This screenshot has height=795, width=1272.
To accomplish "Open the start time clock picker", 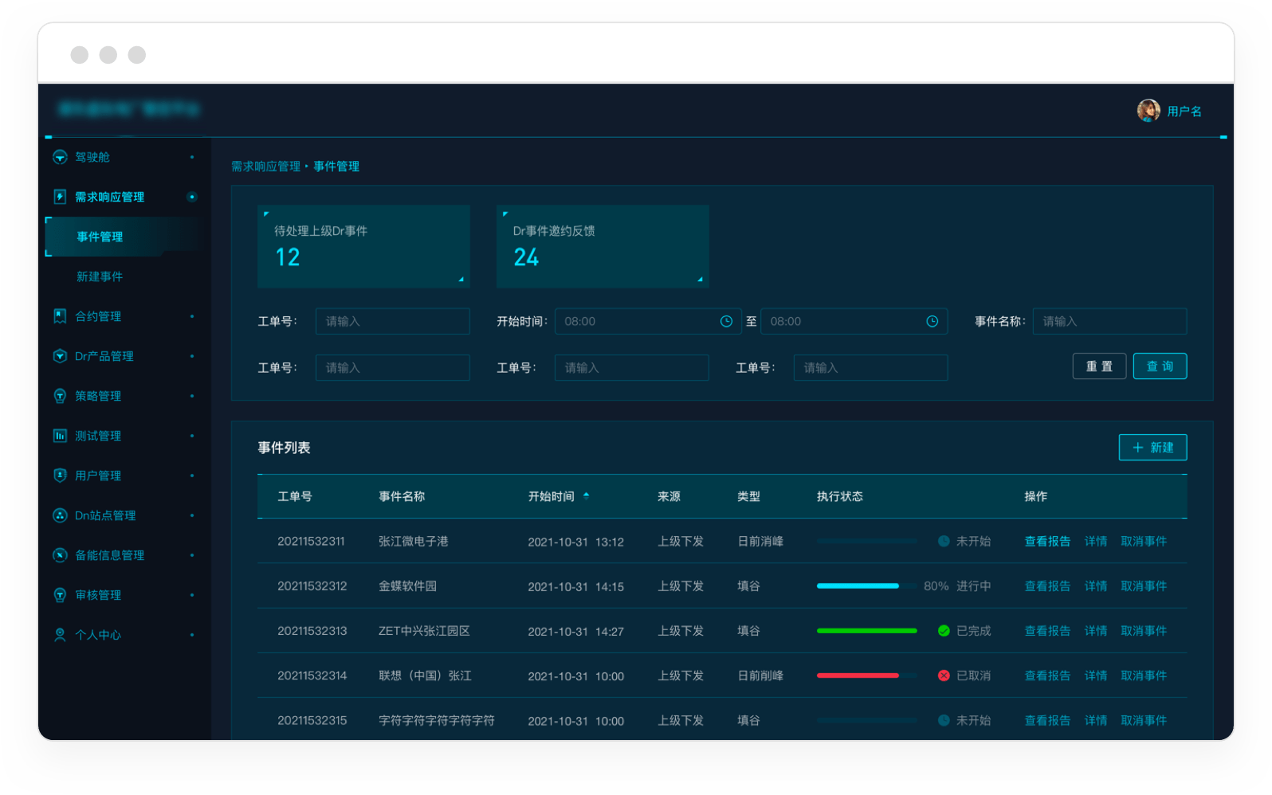I will tap(726, 321).
